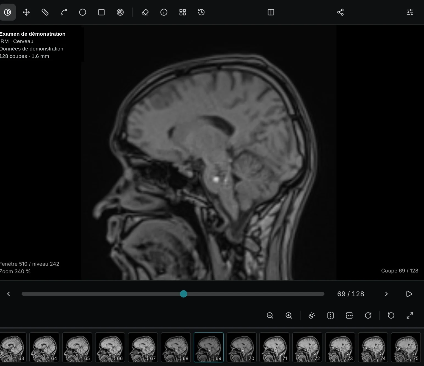The image size is (424, 366).
Task: Advance to the next slice arrow
Action: (386, 294)
